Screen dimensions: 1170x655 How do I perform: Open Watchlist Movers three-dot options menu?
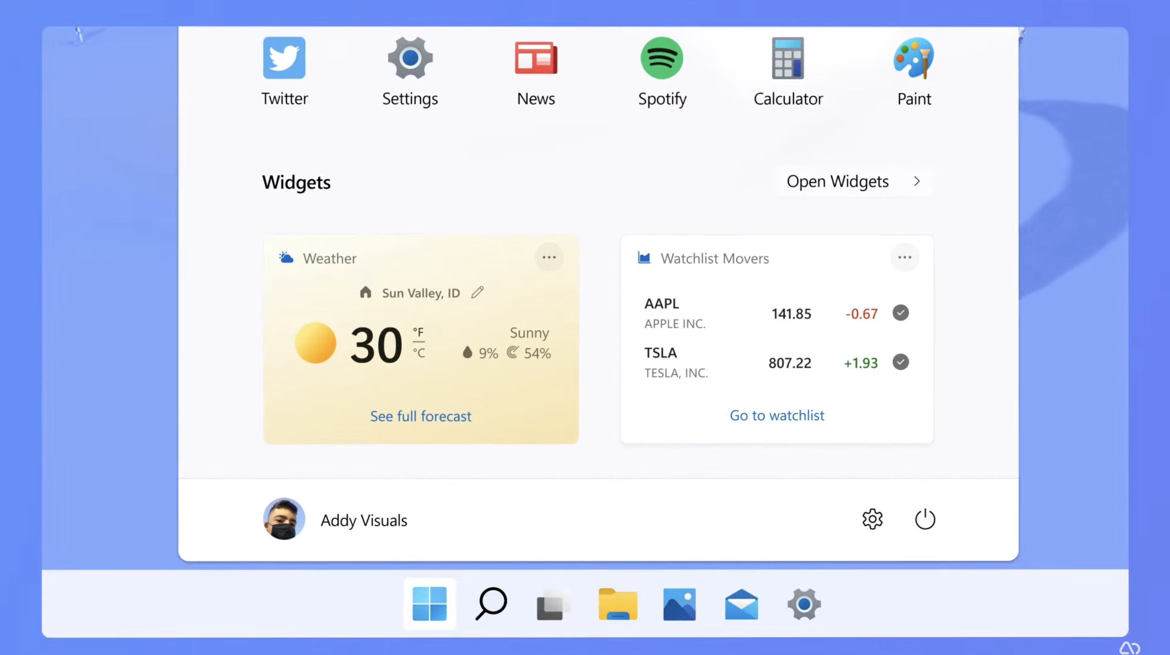point(904,258)
